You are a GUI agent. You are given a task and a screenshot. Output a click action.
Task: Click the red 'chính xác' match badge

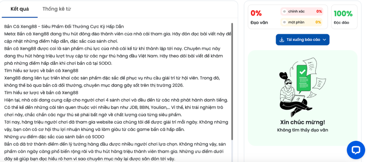point(301,11)
